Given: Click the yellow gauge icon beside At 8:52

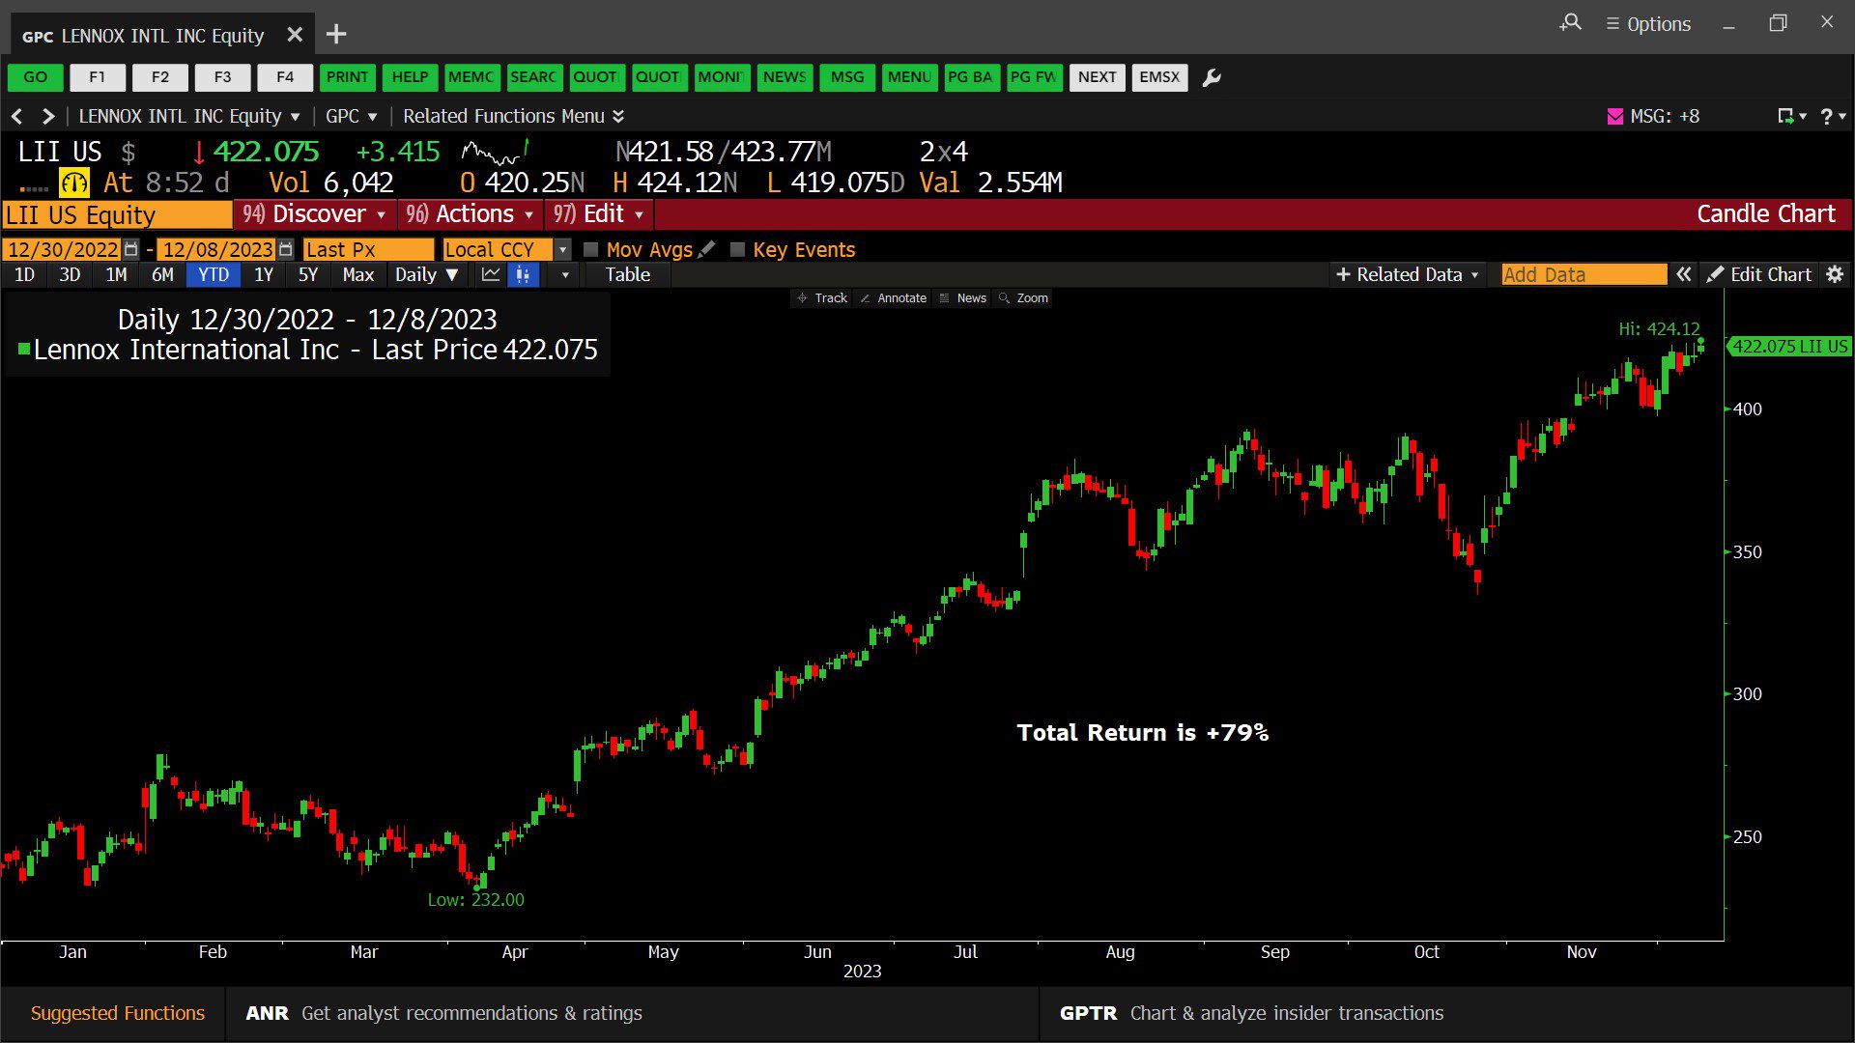Looking at the screenshot, I should pyautogui.click(x=74, y=183).
